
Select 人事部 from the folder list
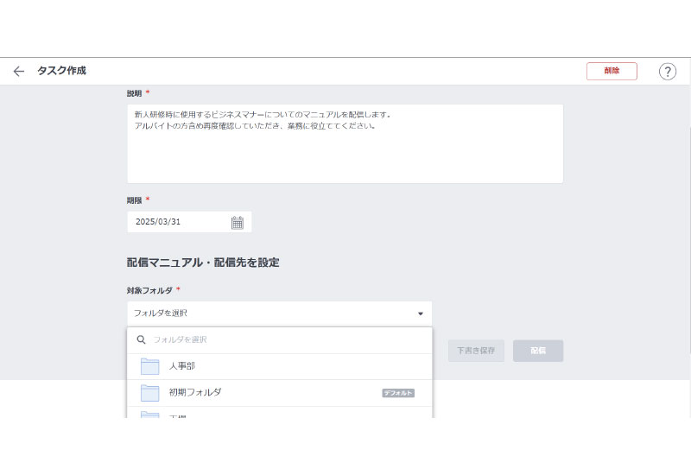click(x=182, y=366)
